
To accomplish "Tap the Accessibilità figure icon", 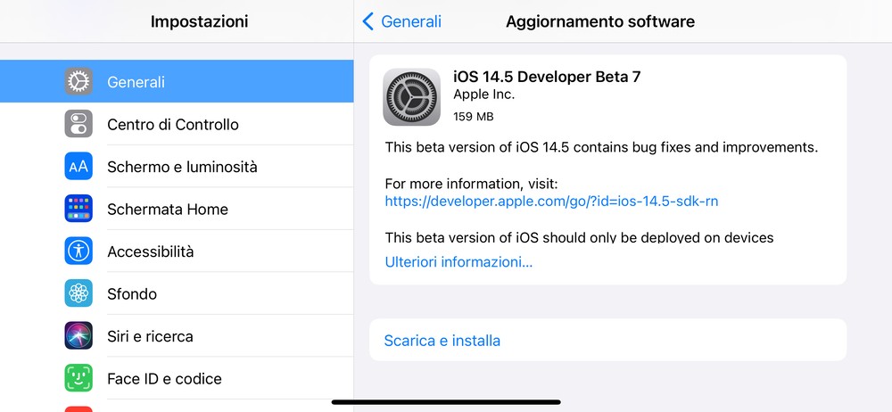I will pyautogui.click(x=78, y=251).
